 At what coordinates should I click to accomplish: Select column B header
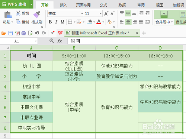point(74,48)
